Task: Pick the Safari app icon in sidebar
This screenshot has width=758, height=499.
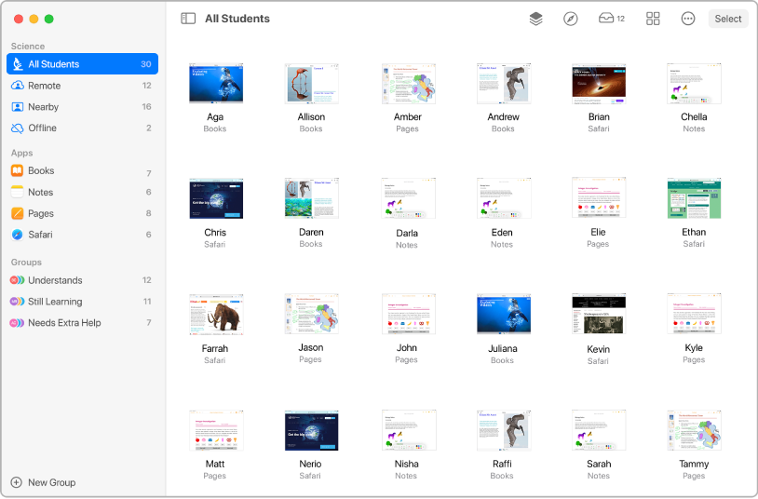Action: click(x=18, y=236)
